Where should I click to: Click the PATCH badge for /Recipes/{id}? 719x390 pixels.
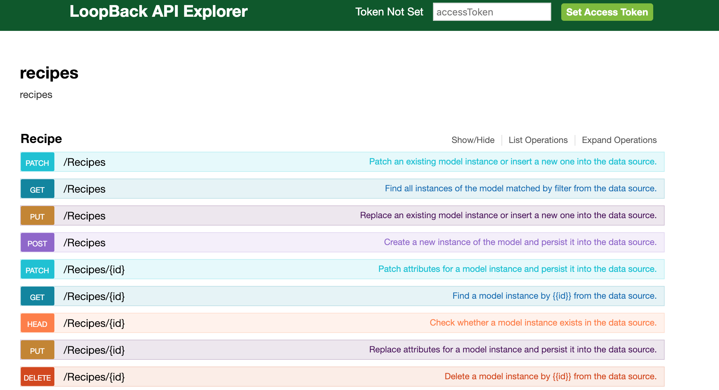37,270
